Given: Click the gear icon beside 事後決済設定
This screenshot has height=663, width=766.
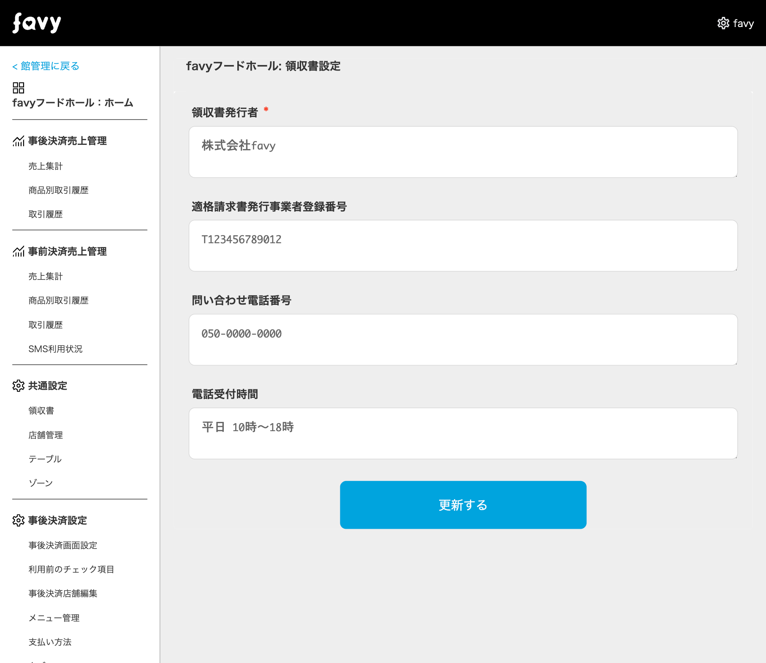Looking at the screenshot, I should [19, 521].
